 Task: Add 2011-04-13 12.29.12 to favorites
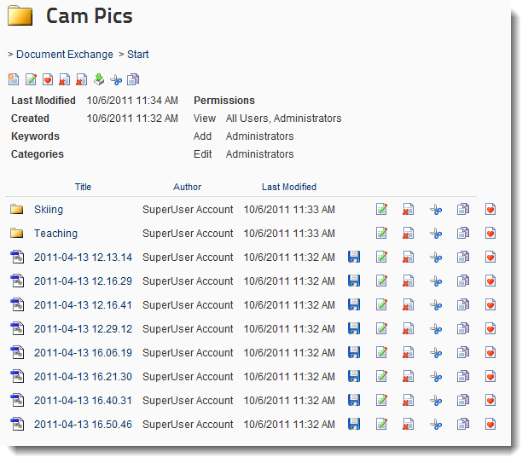tap(490, 329)
